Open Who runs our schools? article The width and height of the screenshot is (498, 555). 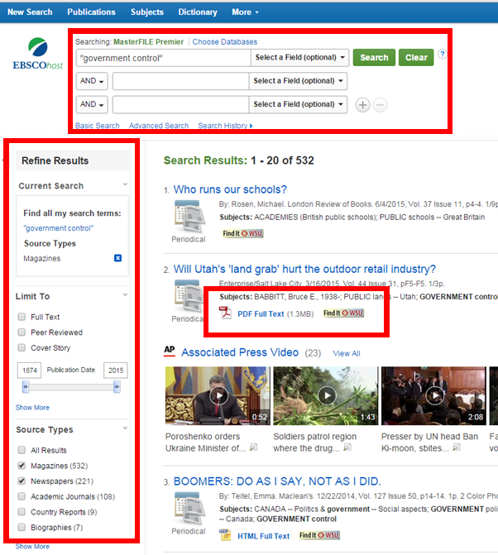click(230, 189)
